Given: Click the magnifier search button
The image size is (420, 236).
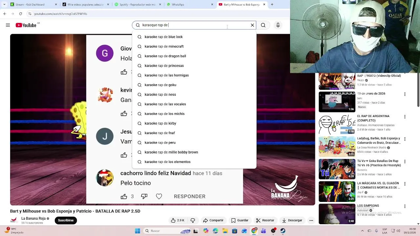Looking at the screenshot, I should (x=263, y=25).
